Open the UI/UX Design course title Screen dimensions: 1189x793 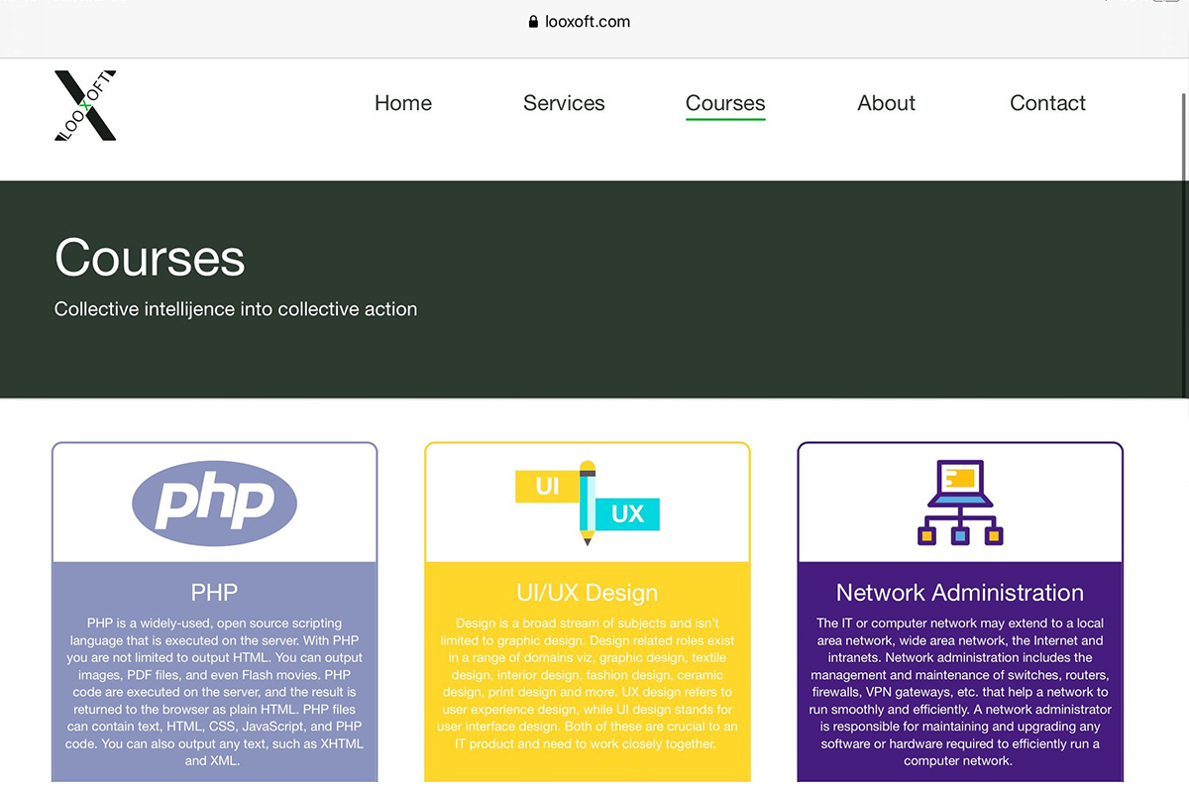click(x=588, y=593)
